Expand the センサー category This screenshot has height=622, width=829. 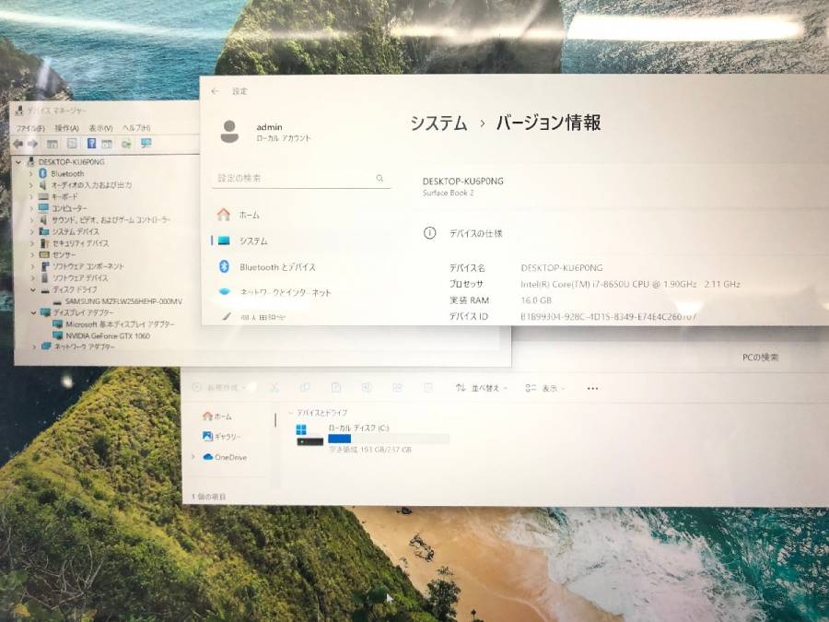[x=31, y=255]
